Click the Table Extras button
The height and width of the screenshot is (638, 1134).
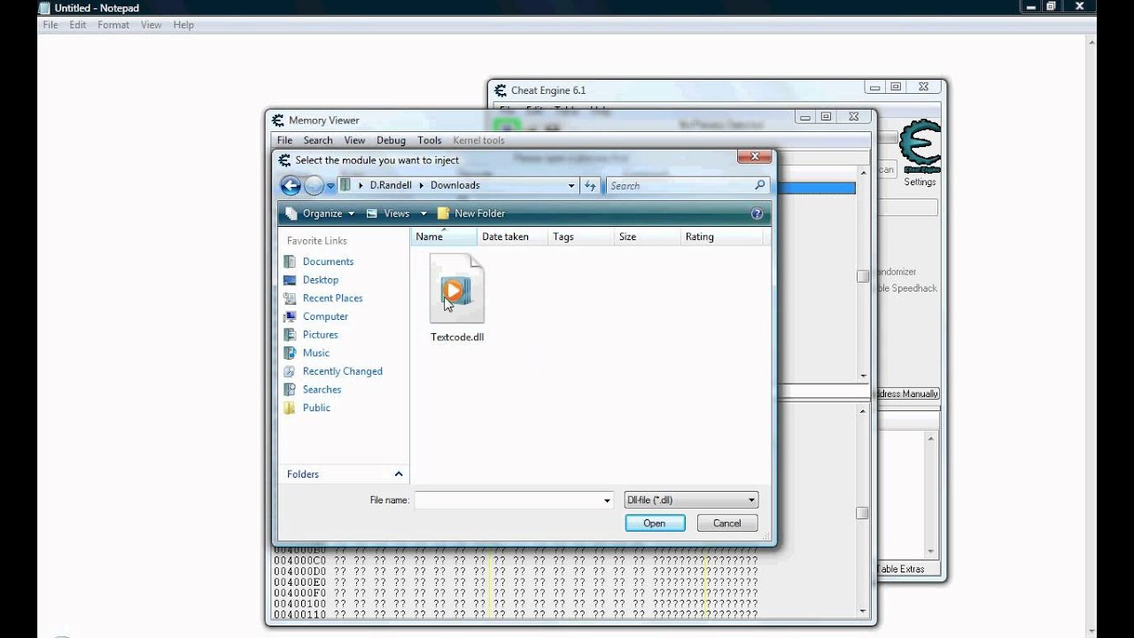point(900,569)
